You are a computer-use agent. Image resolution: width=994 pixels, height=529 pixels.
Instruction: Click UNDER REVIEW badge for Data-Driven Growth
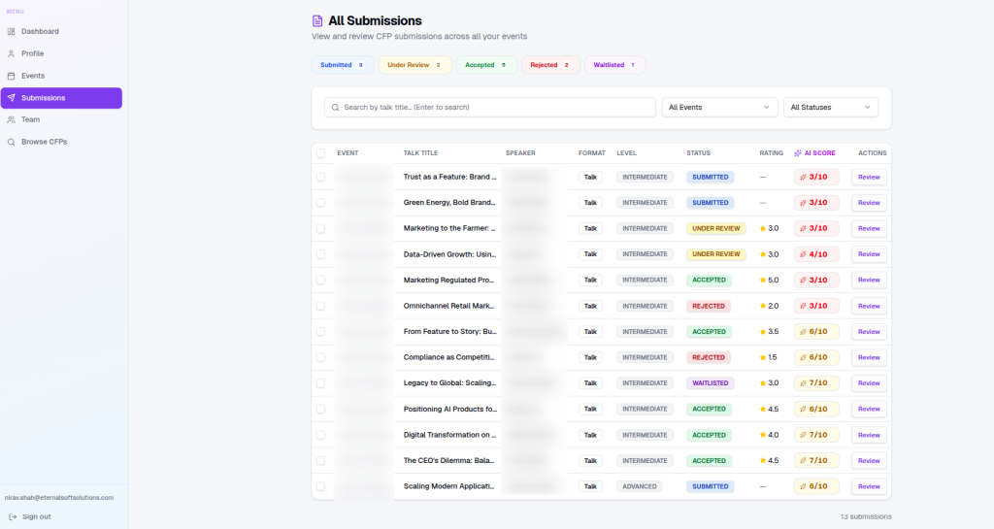click(715, 254)
